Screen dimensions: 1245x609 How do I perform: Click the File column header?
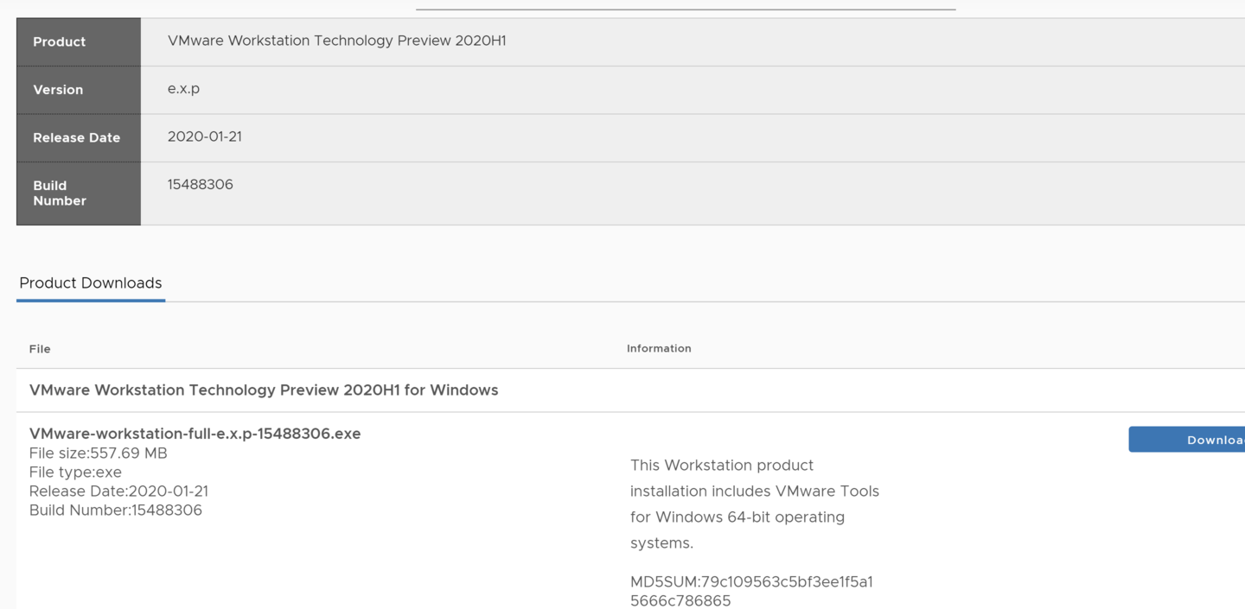40,349
